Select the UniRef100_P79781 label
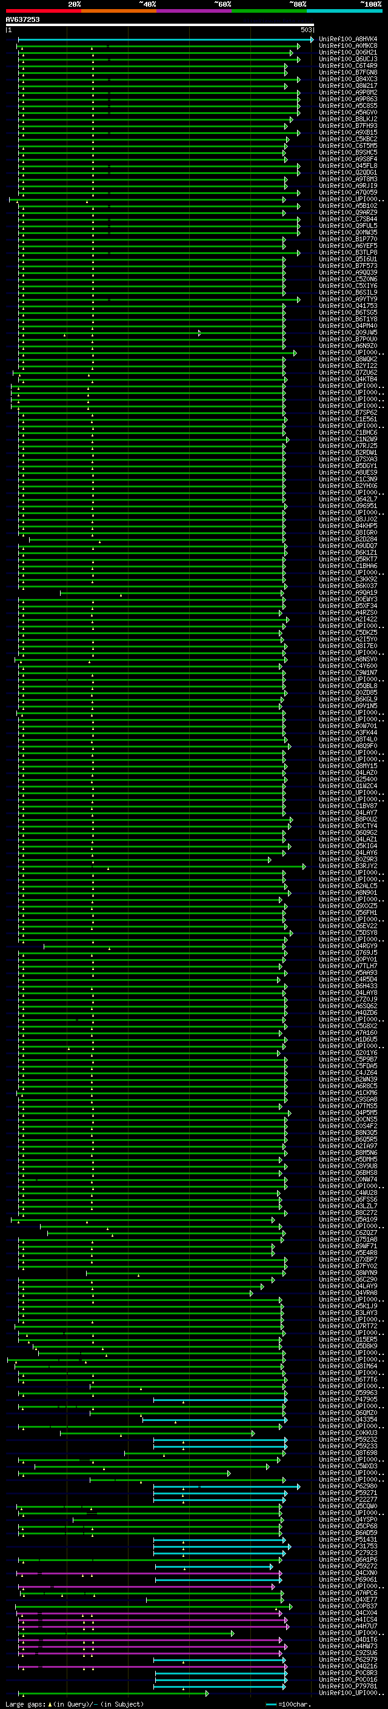The height and width of the screenshot is (1709, 388). [x=348, y=1686]
